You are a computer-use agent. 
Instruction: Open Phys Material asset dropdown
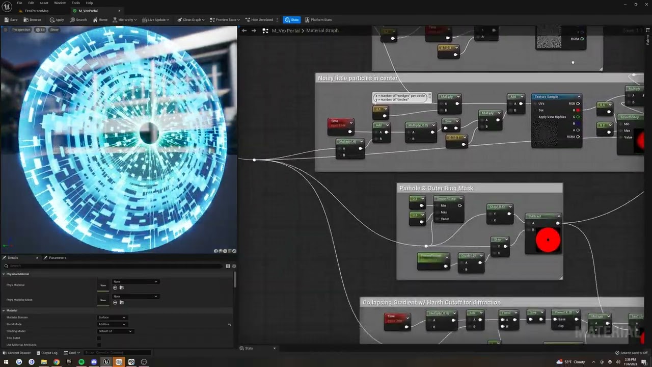135,281
